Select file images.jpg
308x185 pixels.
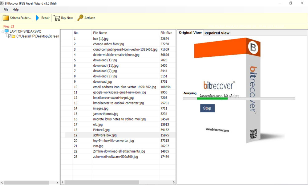[x=101, y=108]
